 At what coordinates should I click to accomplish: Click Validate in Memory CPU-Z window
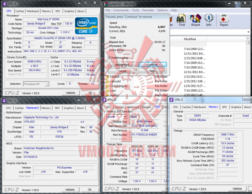tap(237, 188)
